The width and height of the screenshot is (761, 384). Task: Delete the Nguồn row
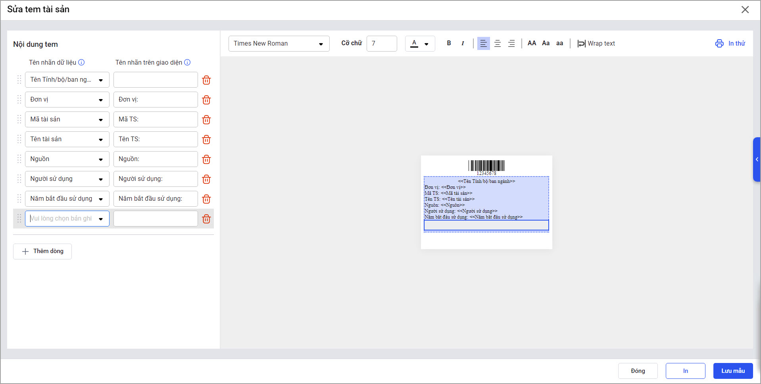tap(206, 159)
